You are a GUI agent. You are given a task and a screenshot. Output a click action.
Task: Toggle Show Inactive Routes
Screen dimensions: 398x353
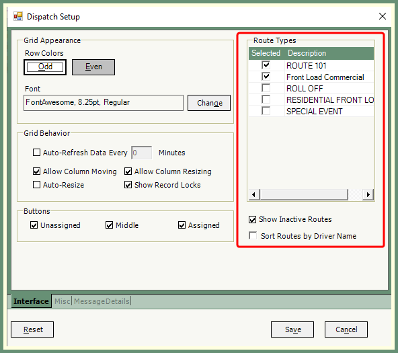[x=252, y=219]
